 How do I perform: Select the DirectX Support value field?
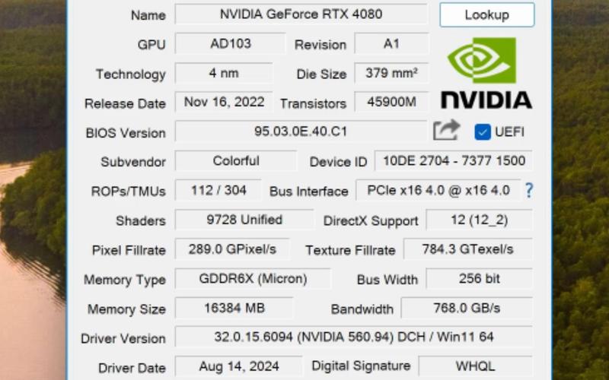pyautogui.click(x=479, y=220)
